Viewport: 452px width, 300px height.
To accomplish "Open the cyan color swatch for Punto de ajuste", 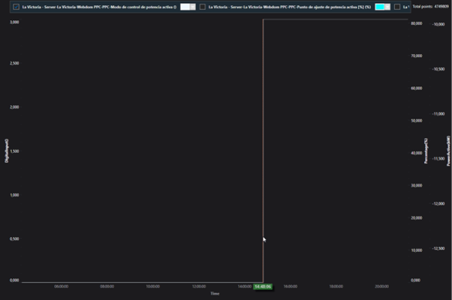I will 380,7.
